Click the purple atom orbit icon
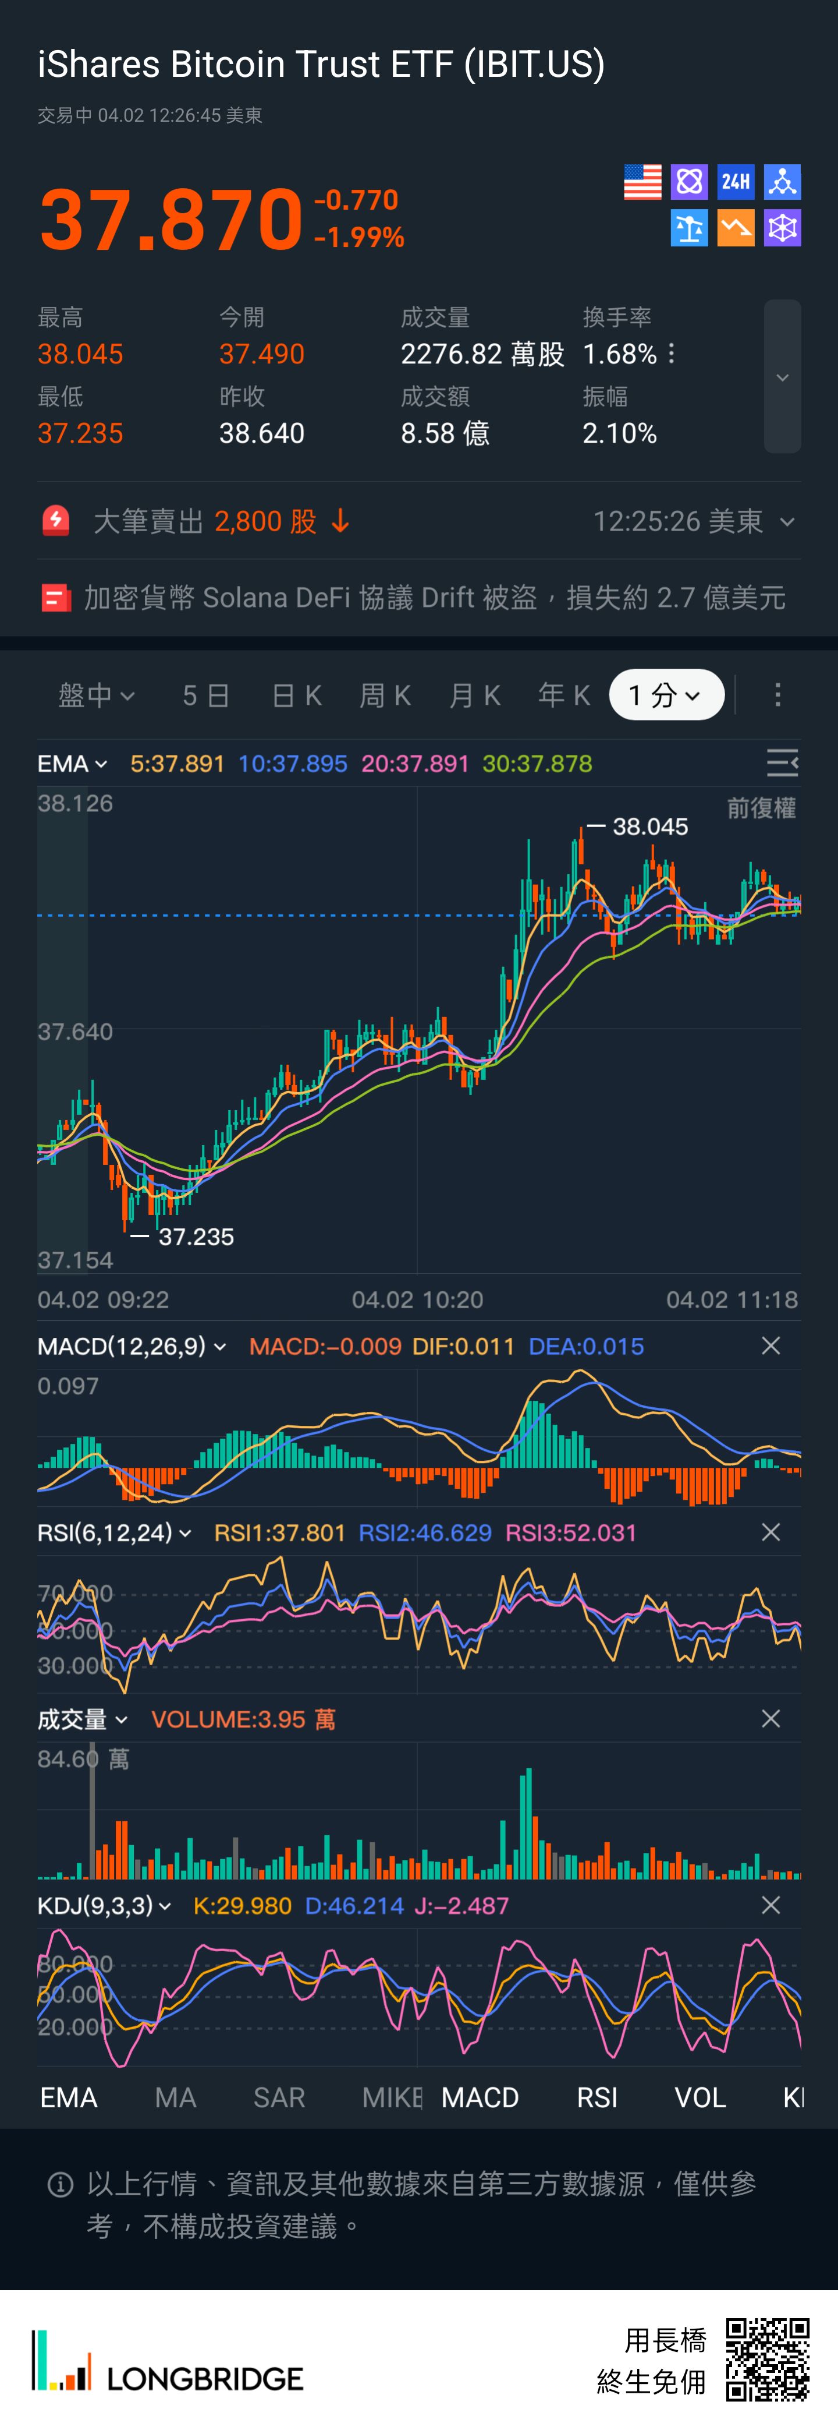This screenshot has width=838, height=2430. pos(689,182)
